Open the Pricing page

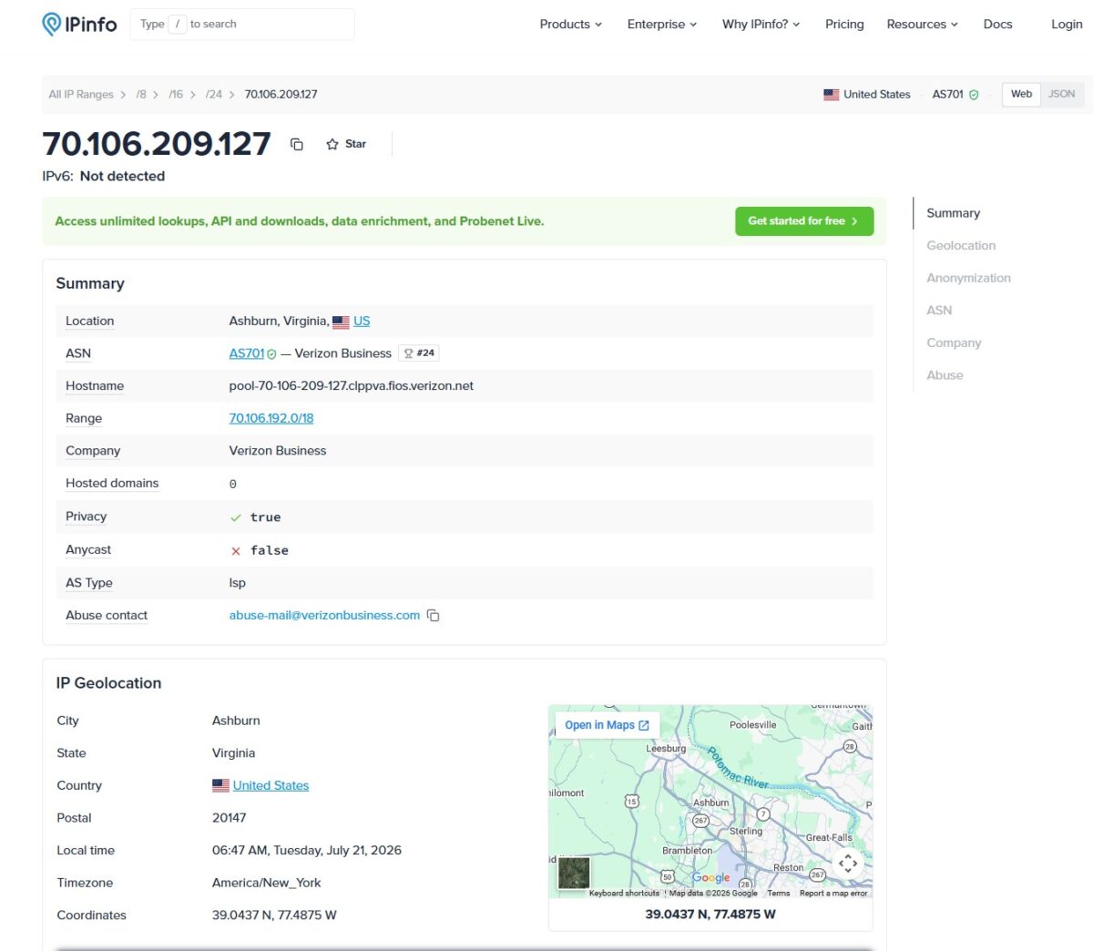pos(844,25)
